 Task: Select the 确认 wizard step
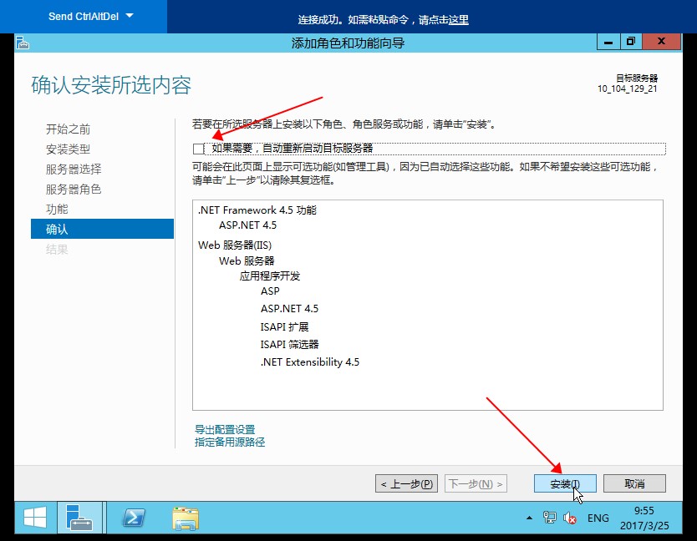(x=102, y=229)
